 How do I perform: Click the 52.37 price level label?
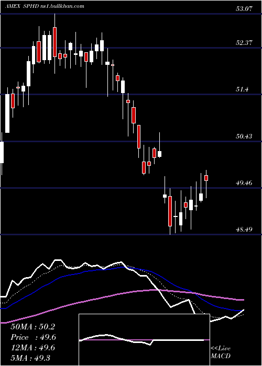point(245,43)
